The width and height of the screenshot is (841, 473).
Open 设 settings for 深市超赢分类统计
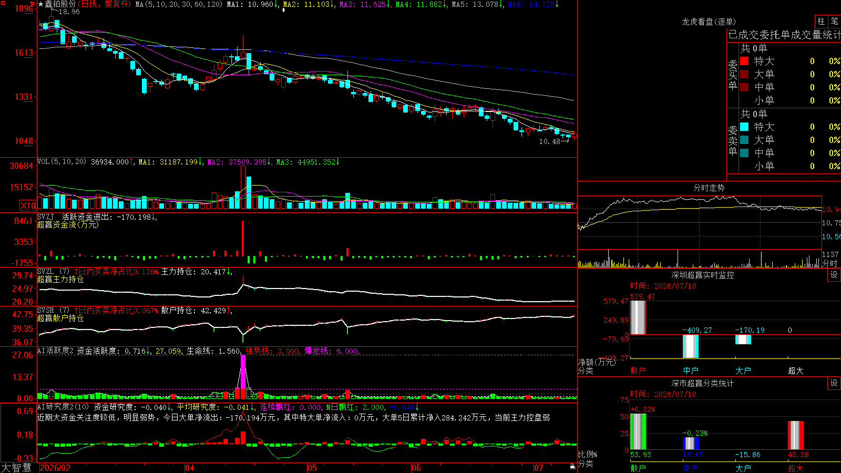coord(834,383)
